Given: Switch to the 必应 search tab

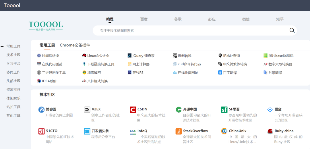Looking at the screenshot, I should (212, 19).
